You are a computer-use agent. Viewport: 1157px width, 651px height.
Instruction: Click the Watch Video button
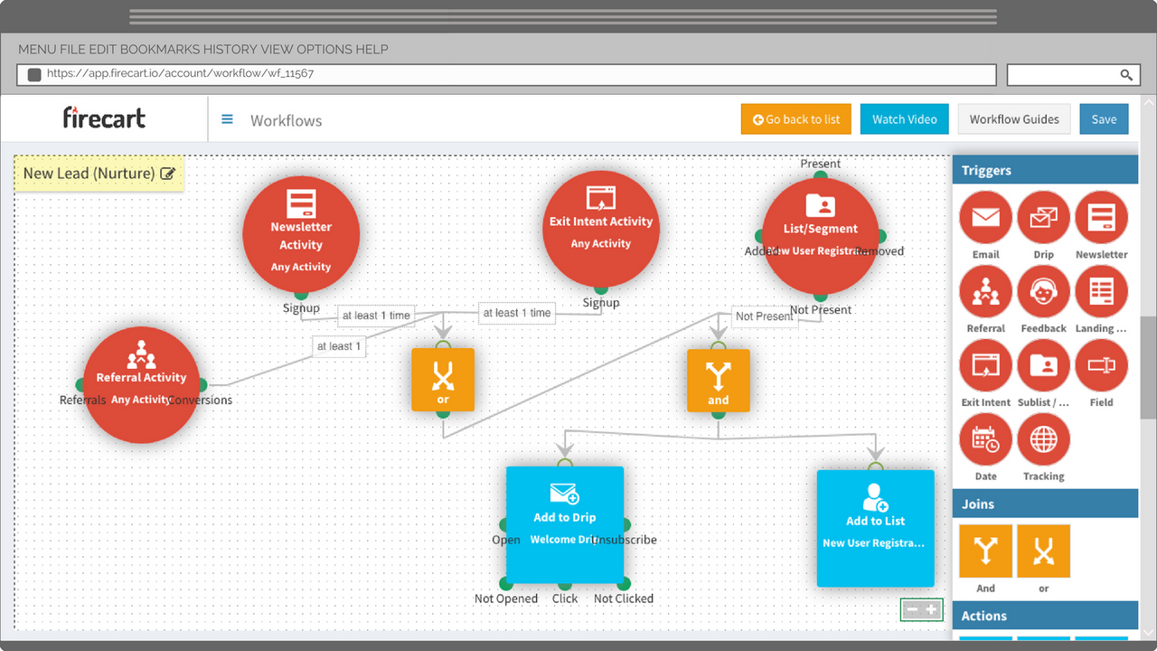pyautogui.click(x=905, y=119)
